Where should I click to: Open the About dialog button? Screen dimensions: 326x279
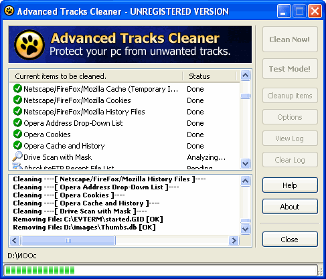[290, 207]
